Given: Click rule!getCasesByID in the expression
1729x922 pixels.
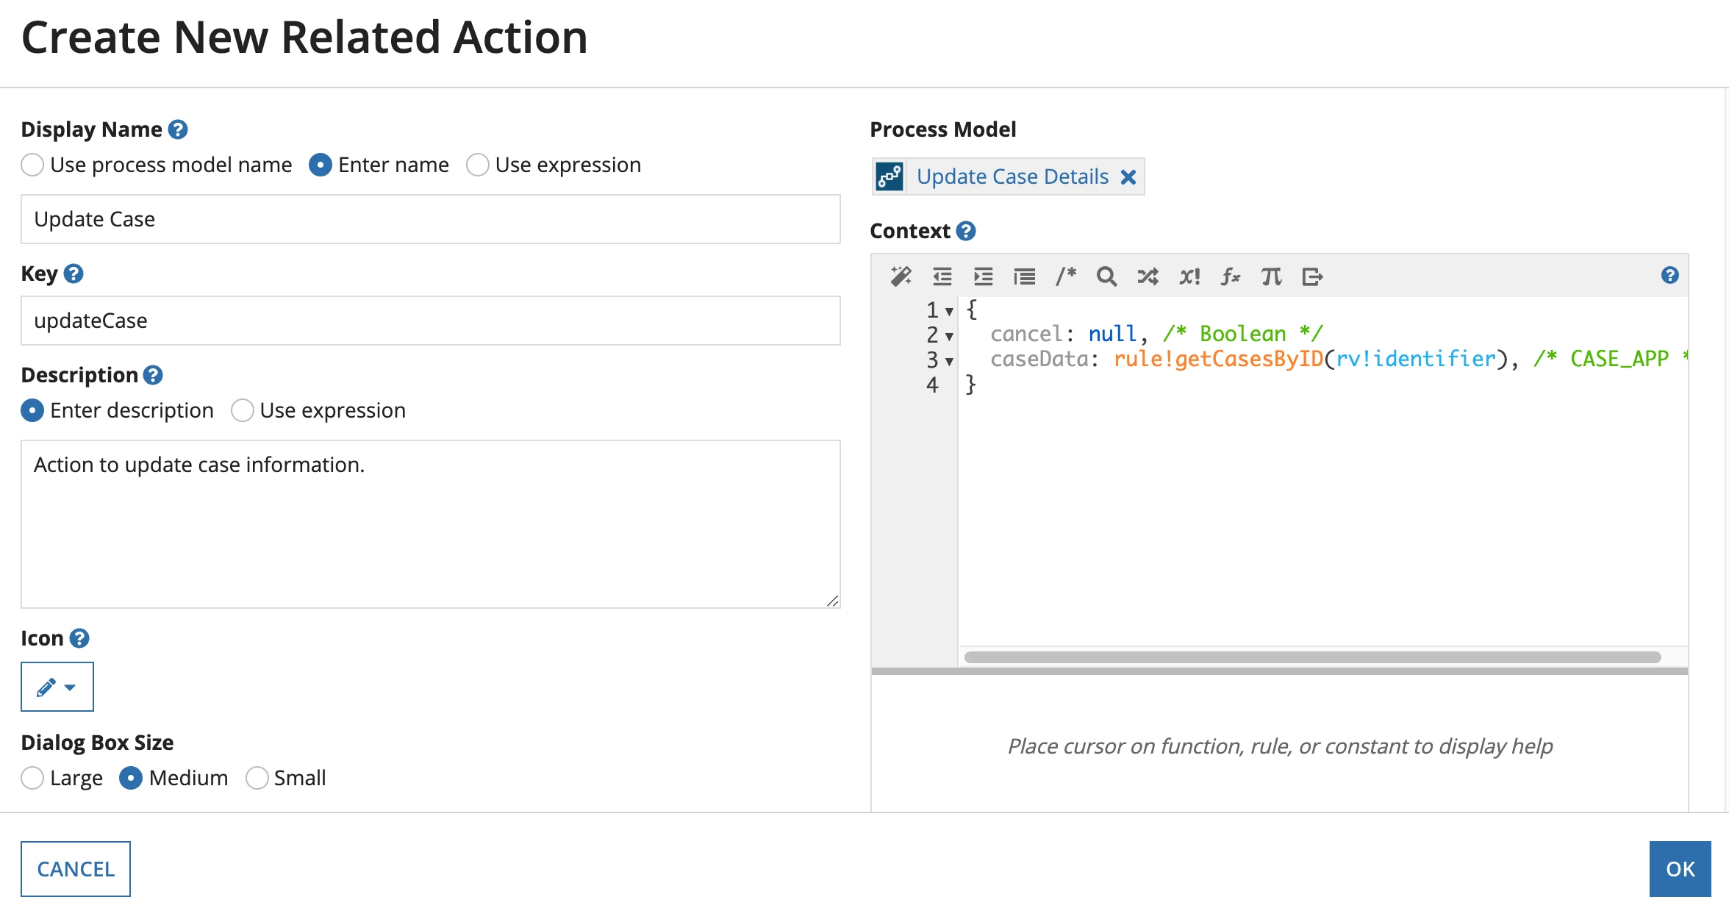Looking at the screenshot, I should [x=1218, y=359].
